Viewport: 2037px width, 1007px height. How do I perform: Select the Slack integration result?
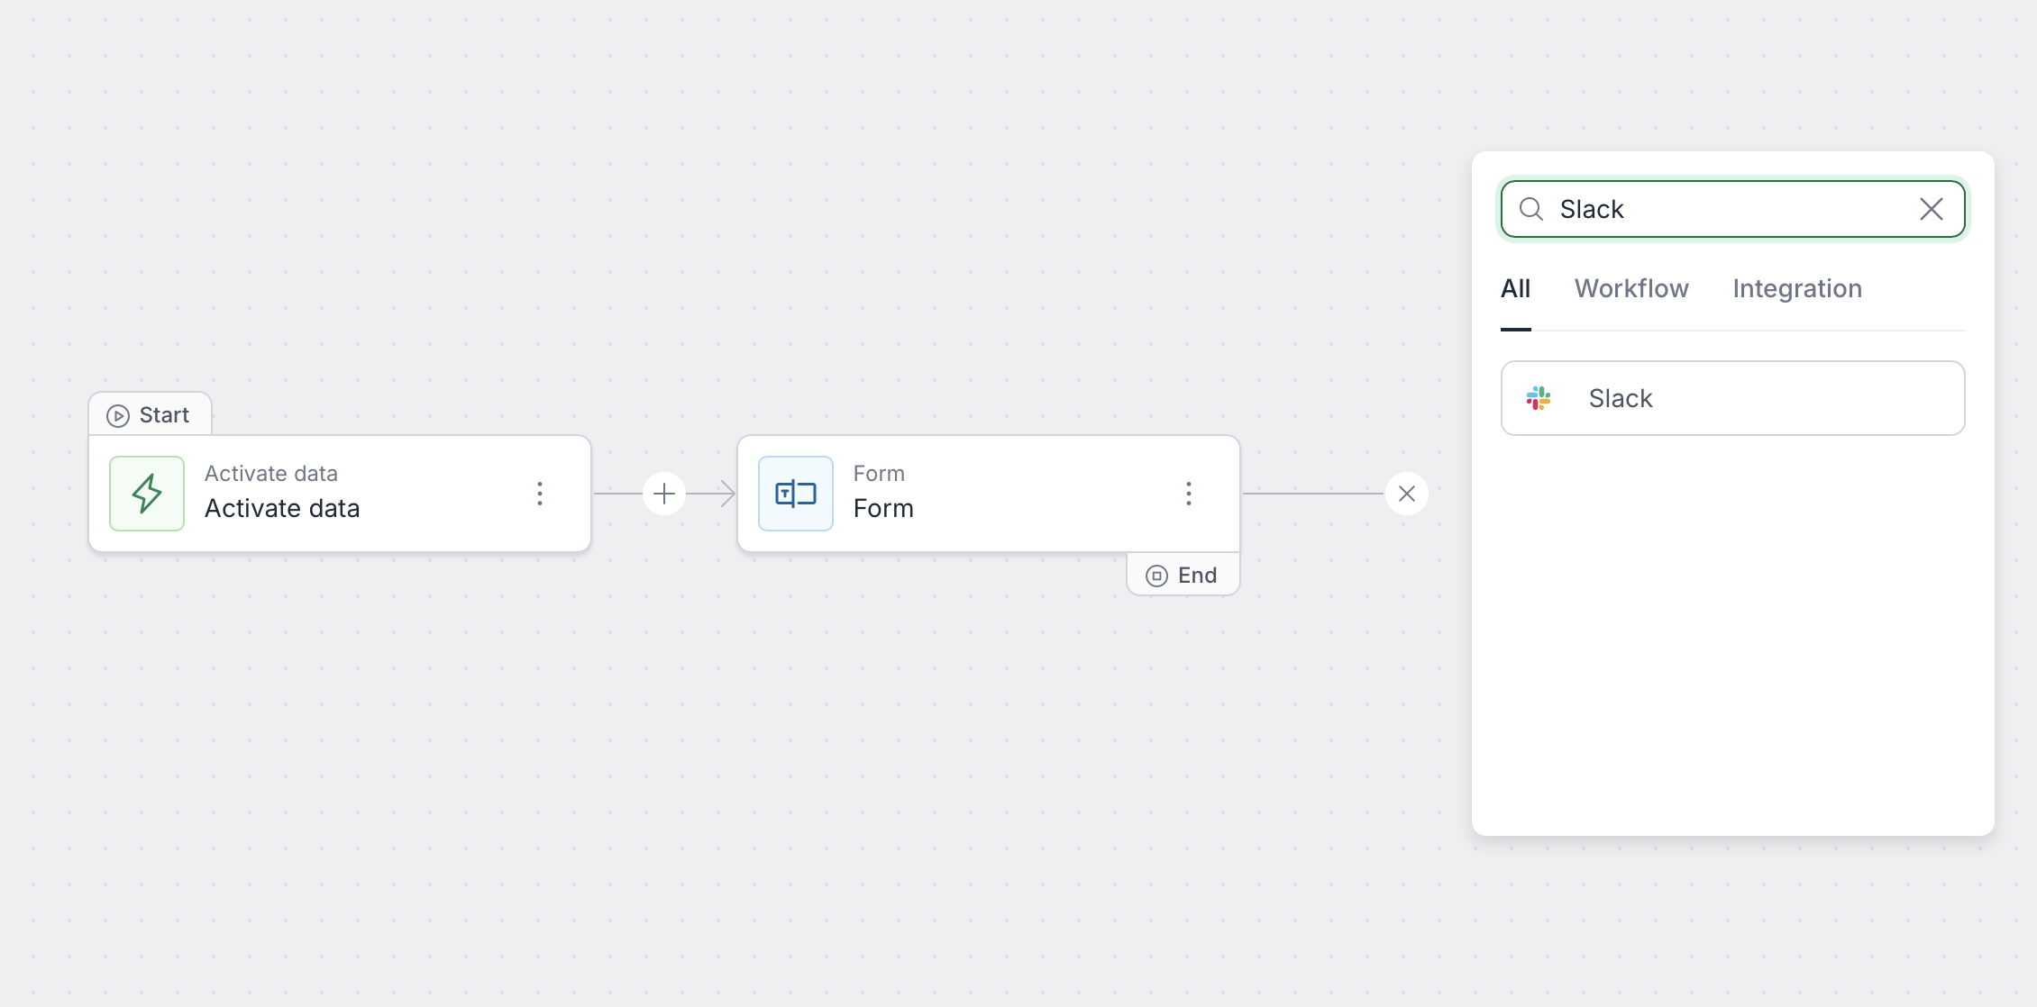[1732, 398]
